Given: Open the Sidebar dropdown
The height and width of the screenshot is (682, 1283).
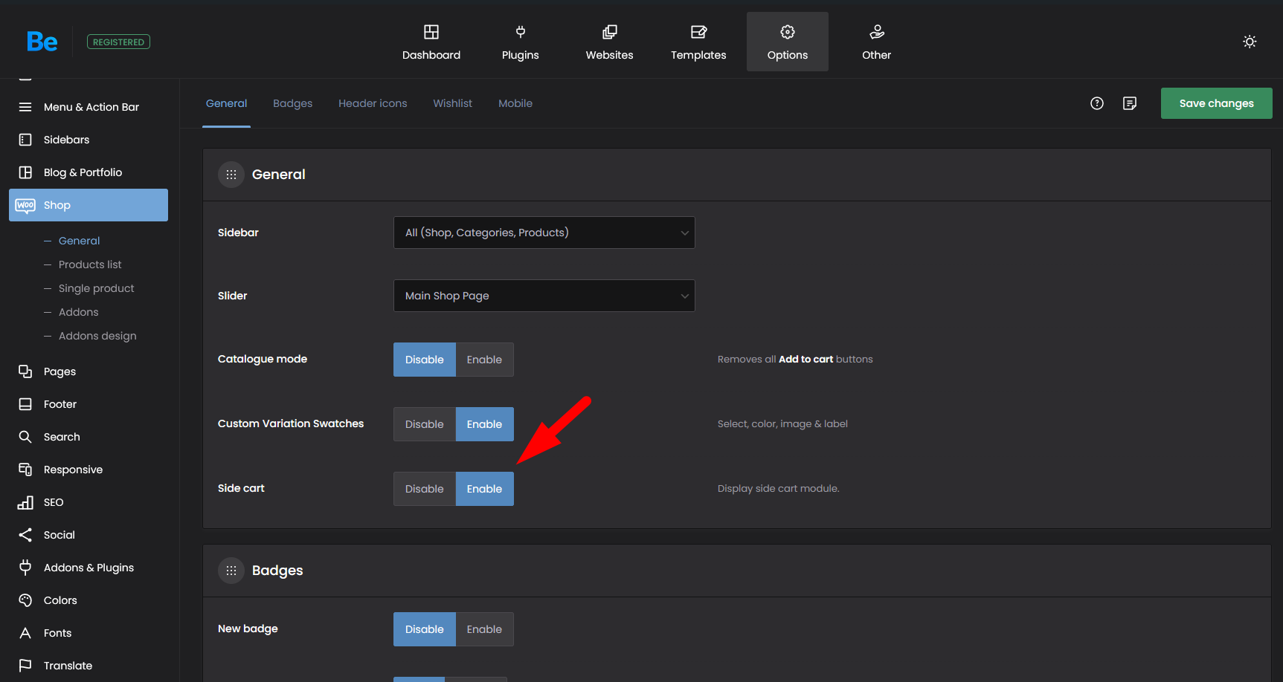Looking at the screenshot, I should coord(544,233).
